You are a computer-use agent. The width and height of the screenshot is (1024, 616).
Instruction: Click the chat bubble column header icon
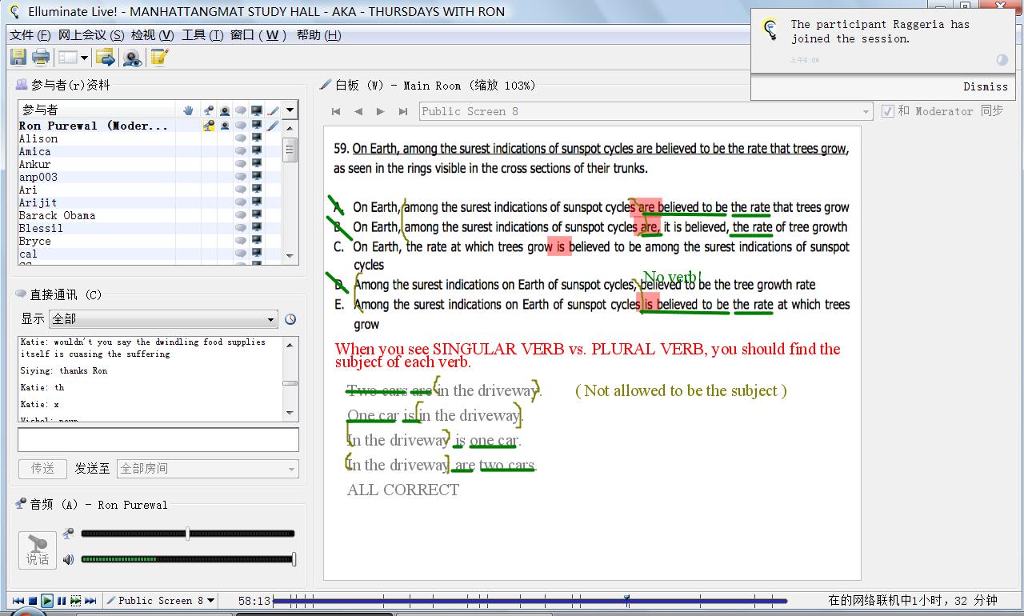pyautogui.click(x=240, y=110)
